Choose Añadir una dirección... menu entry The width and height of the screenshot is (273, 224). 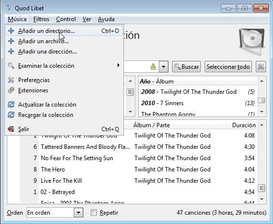64,52
